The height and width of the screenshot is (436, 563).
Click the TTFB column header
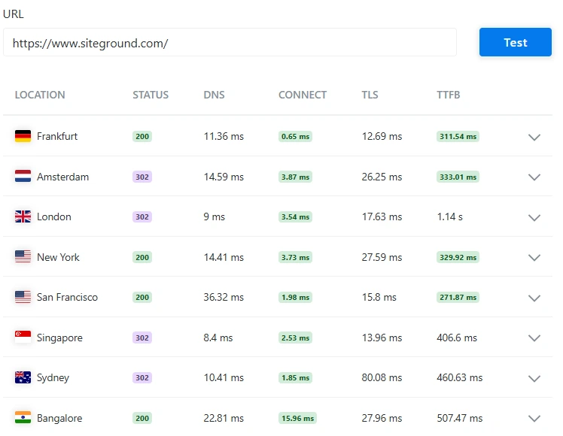pyautogui.click(x=448, y=95)
